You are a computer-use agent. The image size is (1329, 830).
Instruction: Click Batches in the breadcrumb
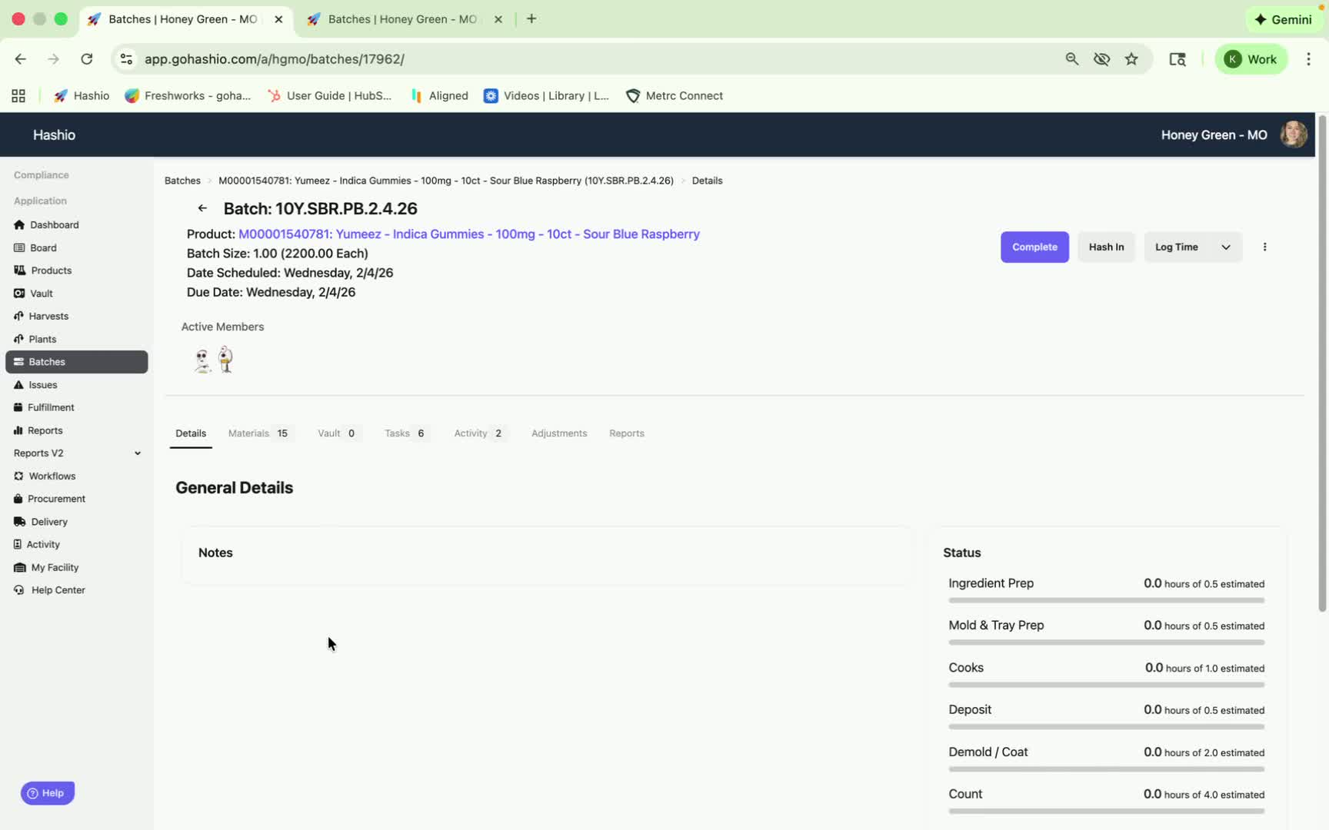tap(182, 181)
